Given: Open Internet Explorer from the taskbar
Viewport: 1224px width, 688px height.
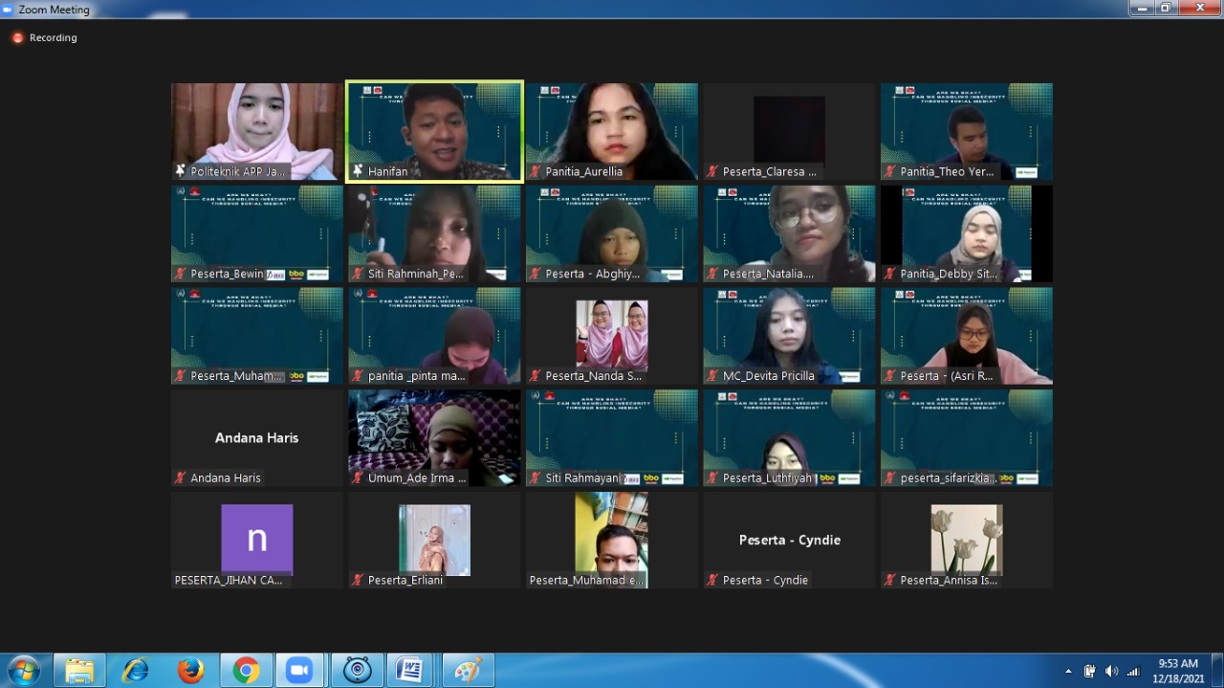Looking at the screenshot, I should [x=135, y=671].
